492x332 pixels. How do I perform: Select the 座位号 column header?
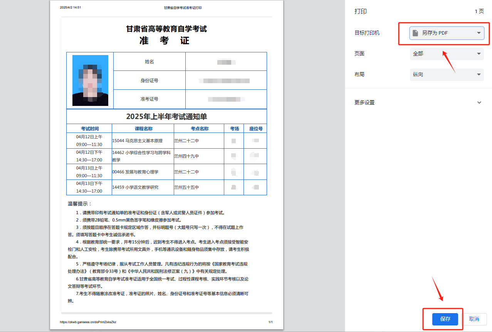click(255, 129)
